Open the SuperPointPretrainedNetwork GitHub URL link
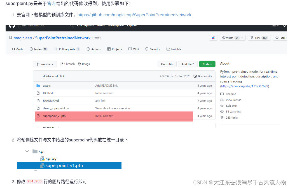290x188 pixels. [134, 15]
